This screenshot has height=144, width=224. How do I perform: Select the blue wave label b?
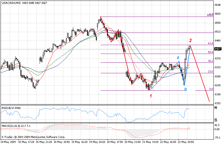tap(185, 89)
